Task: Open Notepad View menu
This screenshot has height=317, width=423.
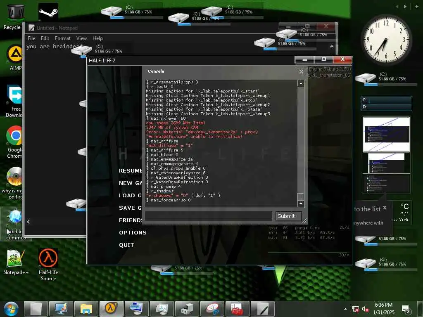Action: [81, 38]
